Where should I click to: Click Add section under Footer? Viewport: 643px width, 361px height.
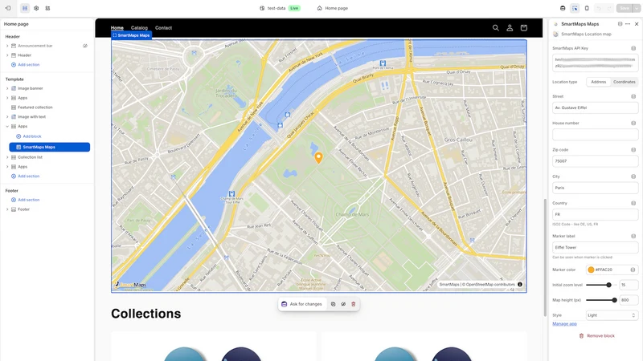click(x=26, y=200)
